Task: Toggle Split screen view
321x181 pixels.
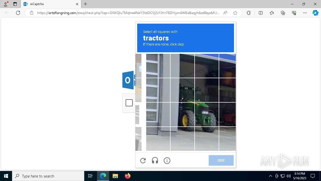Action: pyautogui.click(x=261, y=13)
